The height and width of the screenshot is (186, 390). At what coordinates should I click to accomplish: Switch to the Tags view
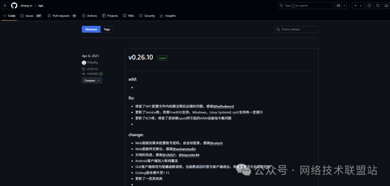click(x=107, y=29)
